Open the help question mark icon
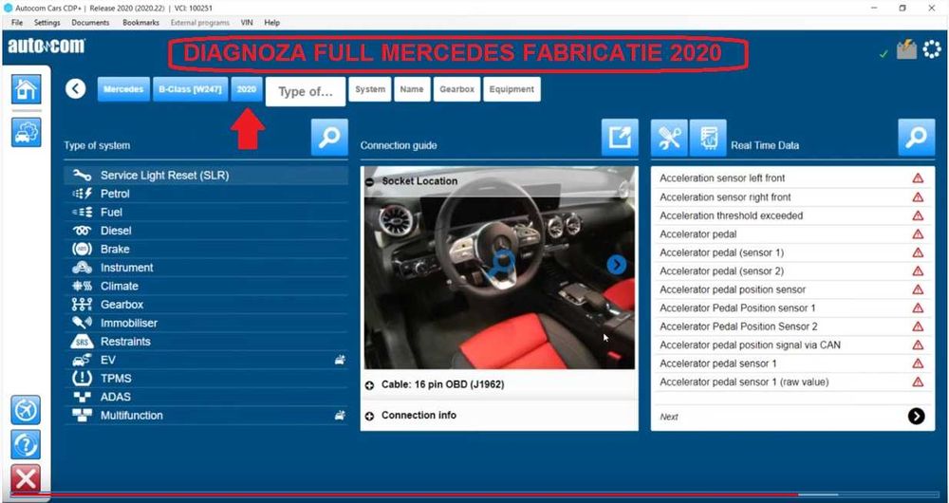949x503 pixels. [26, 445]
